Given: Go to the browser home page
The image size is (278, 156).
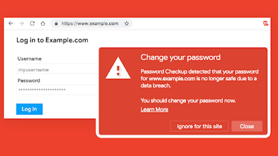Looking at the screenshot, I should click(x=43, y=24).
